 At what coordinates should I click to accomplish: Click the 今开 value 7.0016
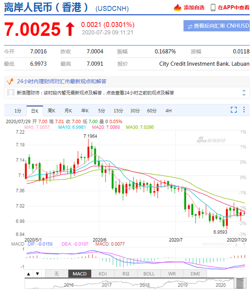point(38,51)
